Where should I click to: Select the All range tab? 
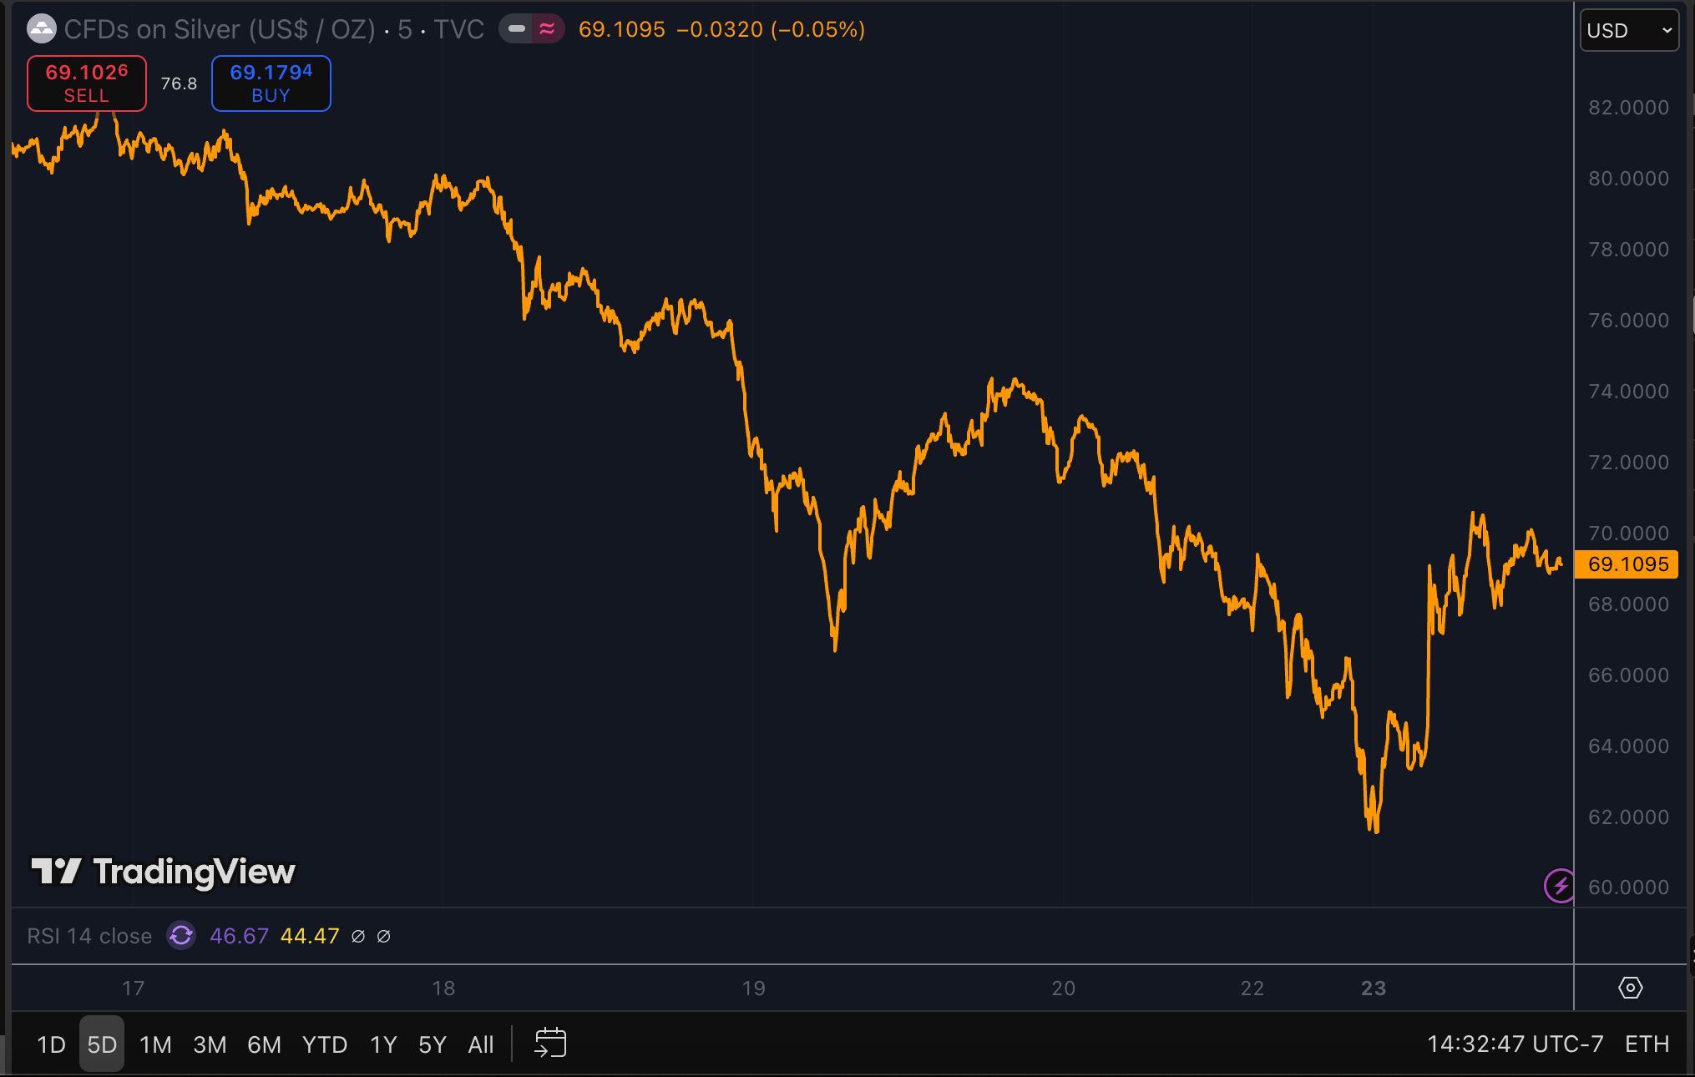(x=480, y=1044)
